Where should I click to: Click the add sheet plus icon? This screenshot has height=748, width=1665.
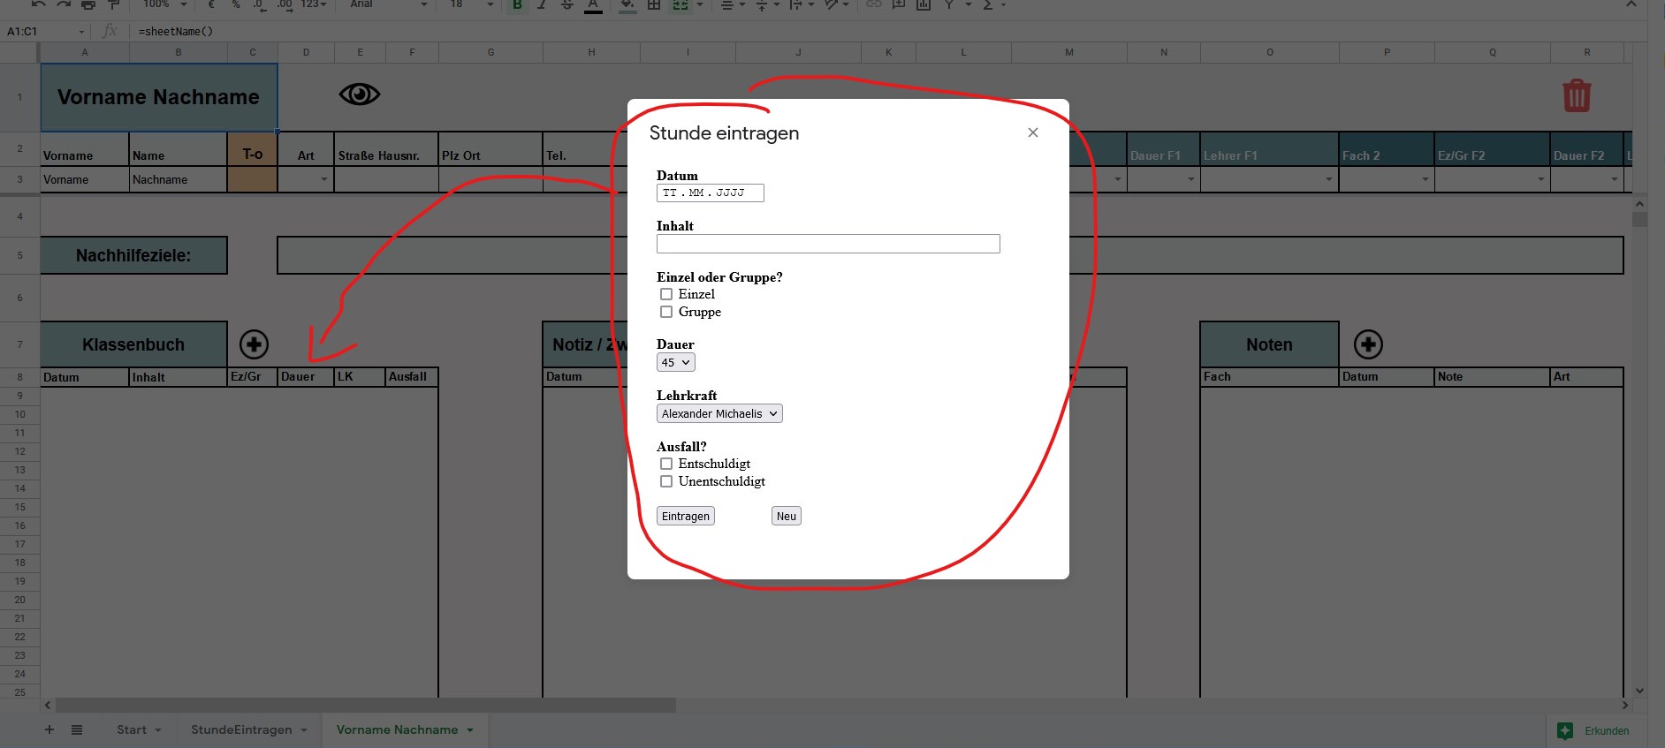point(49,729)
